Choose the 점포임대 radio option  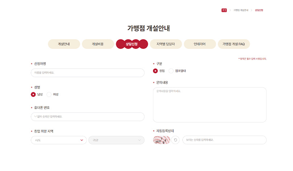[x=171, y=71]
